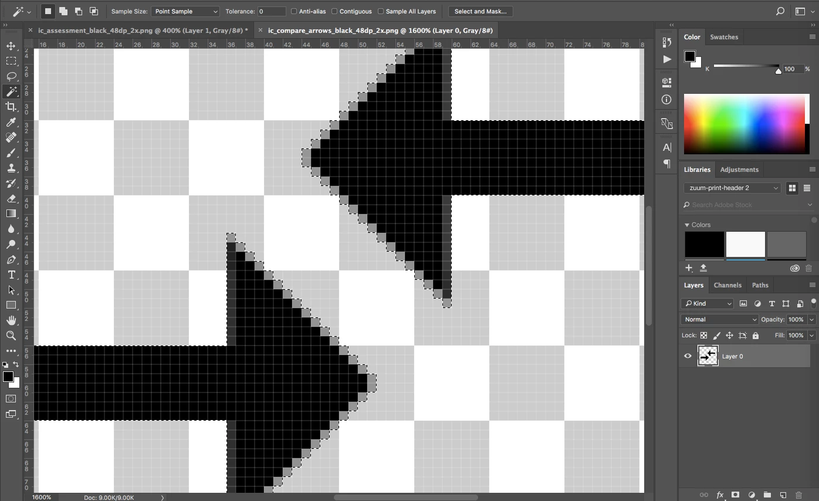Image resolution: width=819 pixels, height=501 pixels.
Task: Click the Select and Mask button
Action: pyautogui.click(x=480, y=11)
